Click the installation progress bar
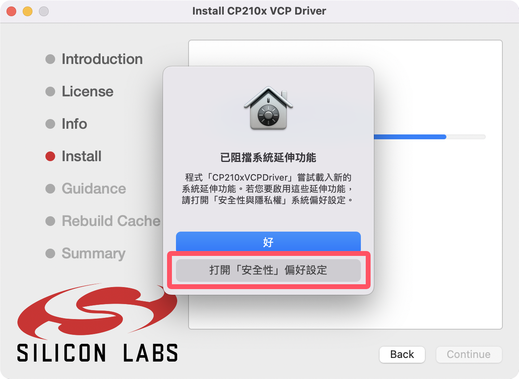Viewport: 519px width, 379px height. coord(429,137)
